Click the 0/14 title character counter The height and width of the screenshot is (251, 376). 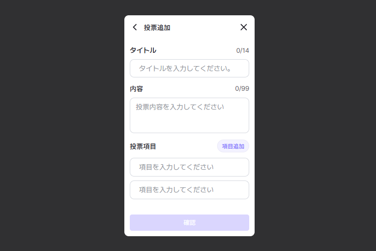pos(242,51)
